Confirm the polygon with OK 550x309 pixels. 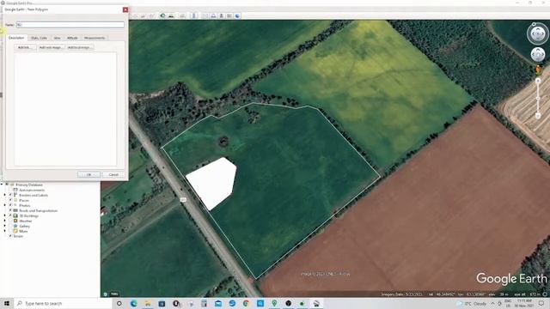pos(89,174)
